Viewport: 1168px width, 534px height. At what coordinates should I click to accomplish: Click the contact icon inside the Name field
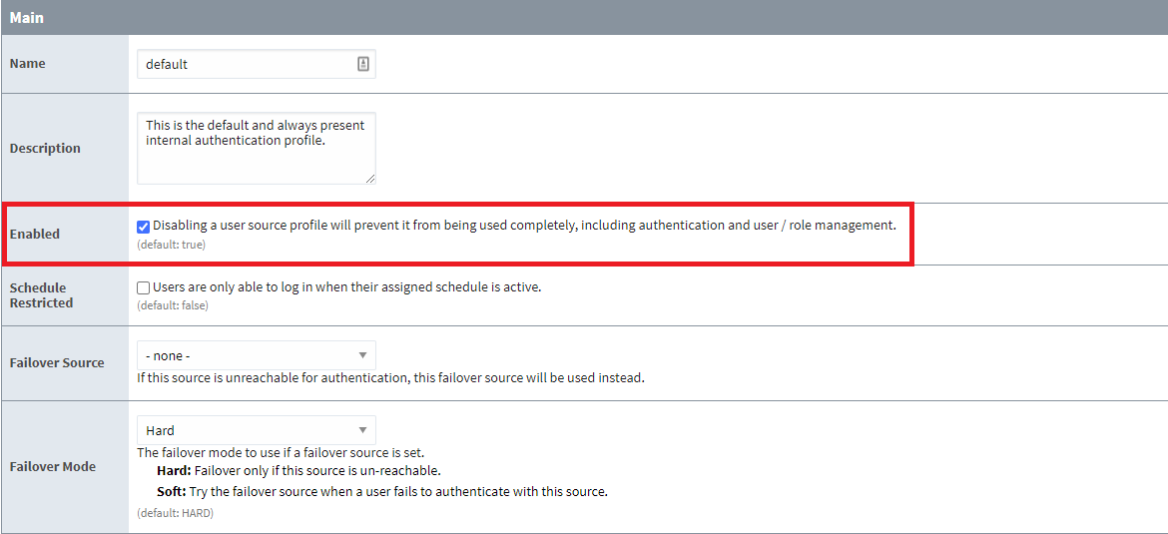point(362,64)
